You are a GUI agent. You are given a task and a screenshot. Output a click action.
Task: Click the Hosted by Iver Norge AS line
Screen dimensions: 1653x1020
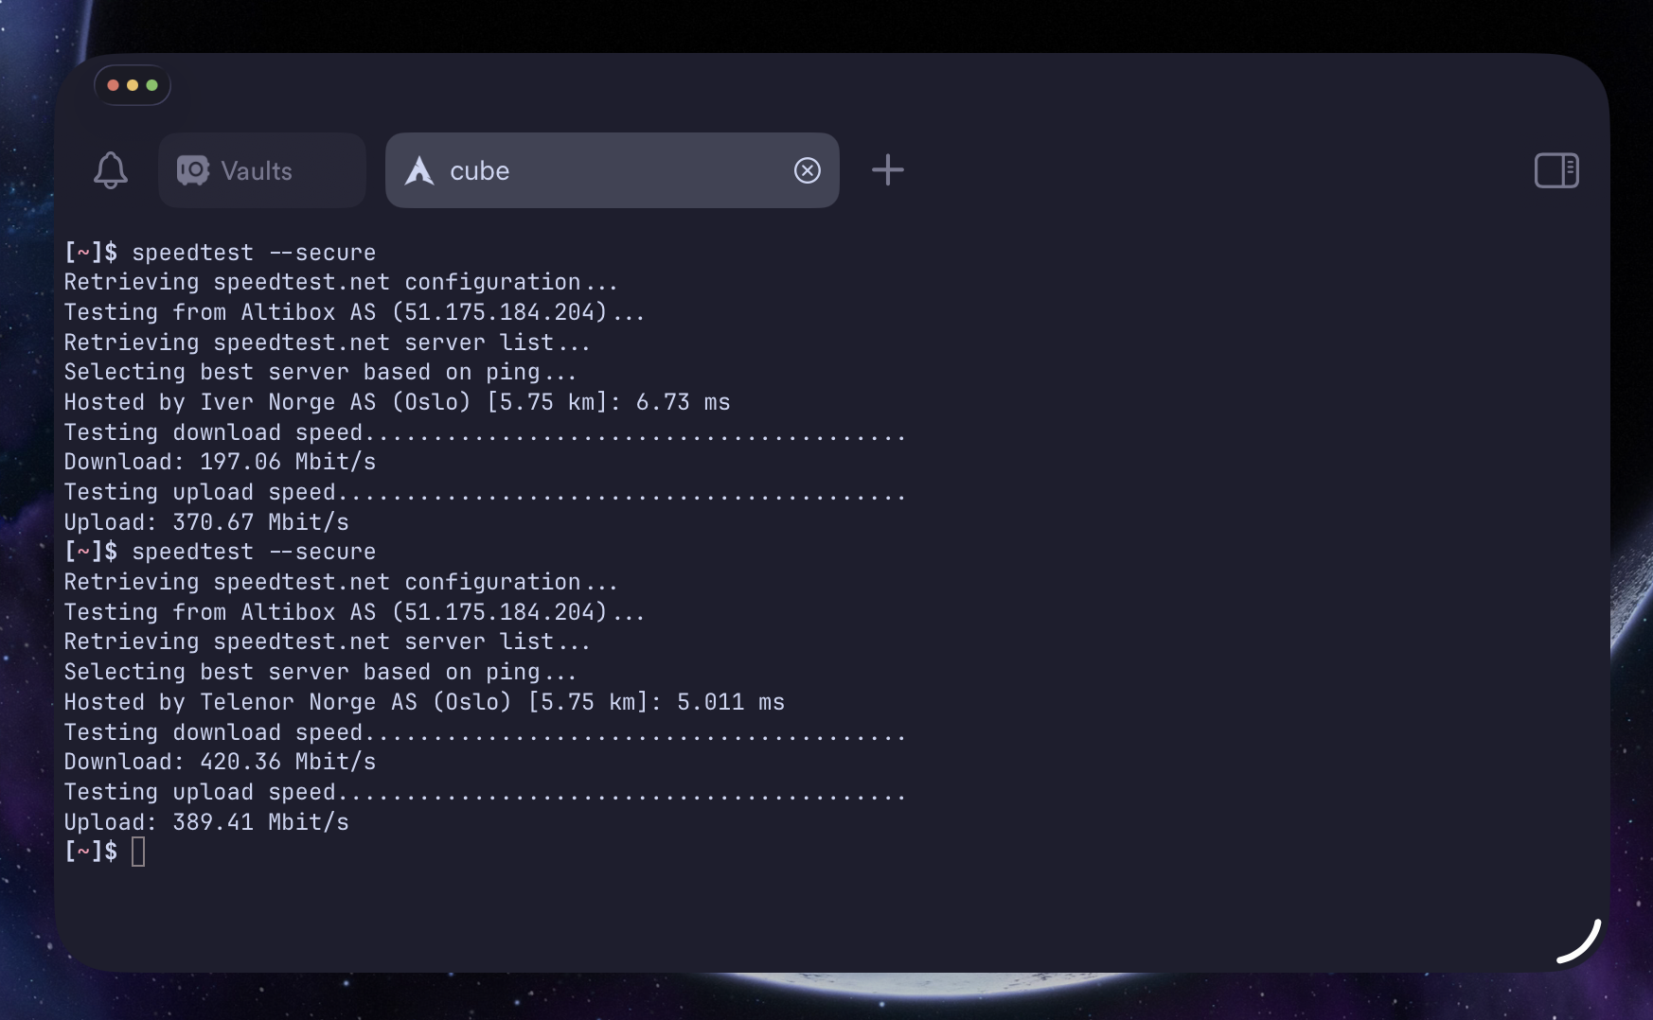point(397,402)
